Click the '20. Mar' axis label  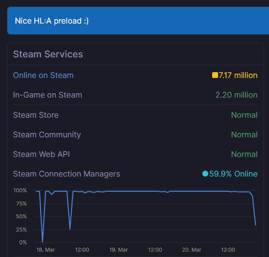click(192, 250)
